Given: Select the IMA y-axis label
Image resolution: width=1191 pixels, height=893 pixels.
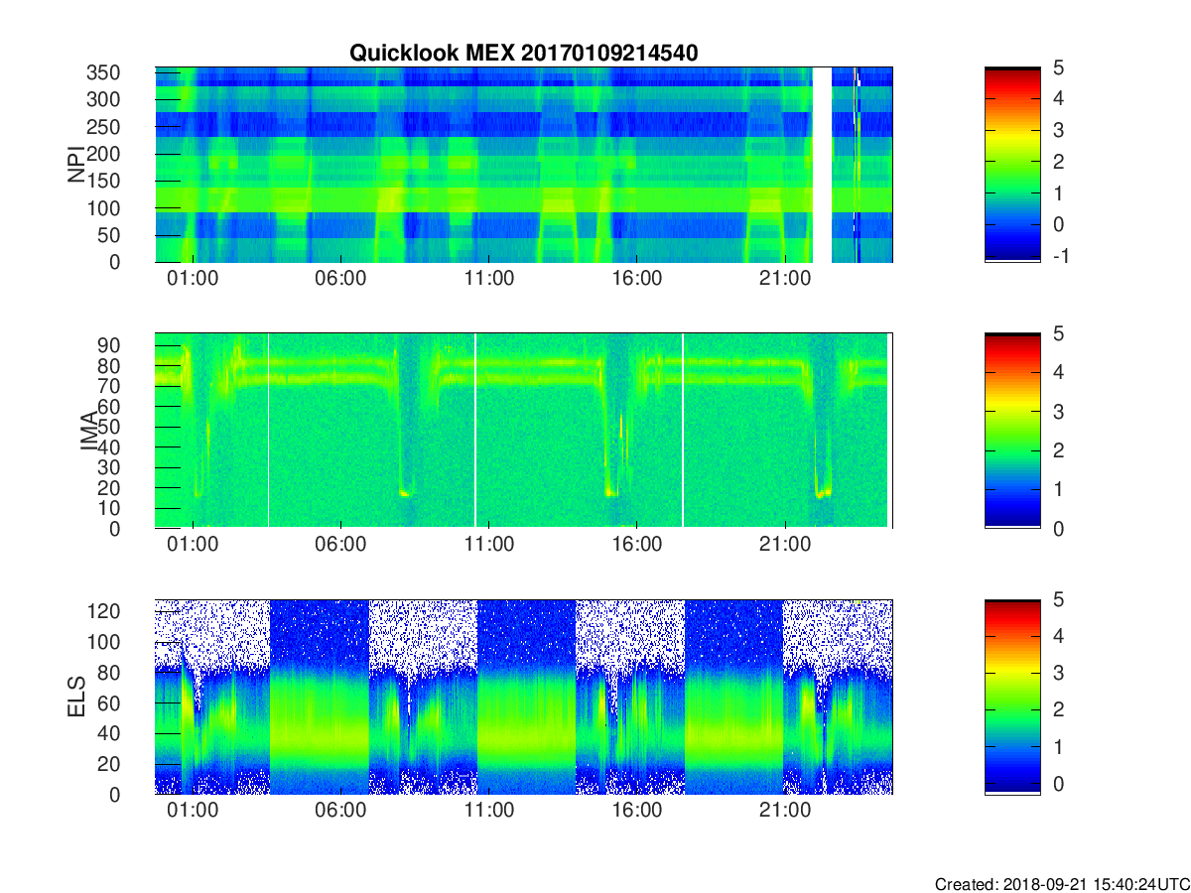Looking at the screenshot, I should (88, 431).
